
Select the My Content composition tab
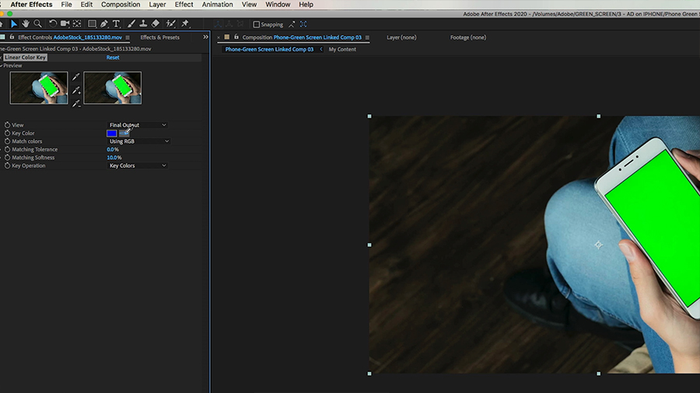342,50
